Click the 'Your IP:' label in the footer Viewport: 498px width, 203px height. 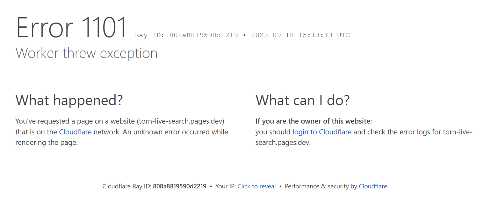coord(226,186)
